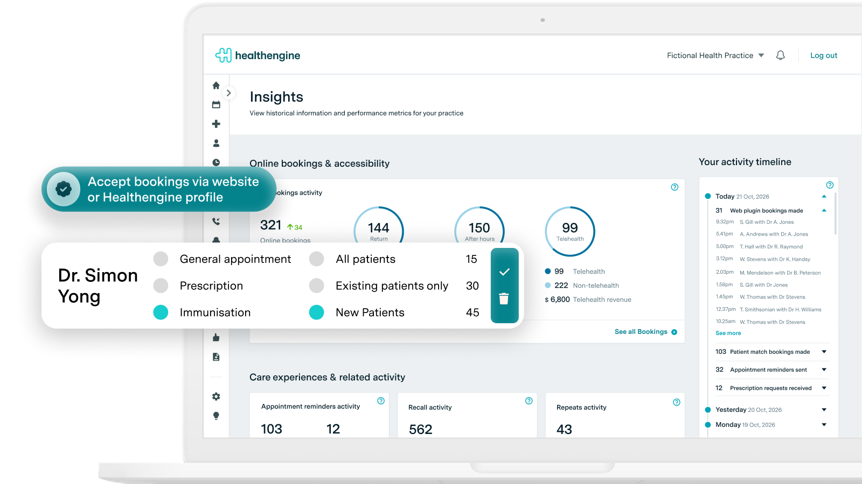862x484 pixels.
Task: Click the 43 Repeats activity value
Action: (564, 429)
